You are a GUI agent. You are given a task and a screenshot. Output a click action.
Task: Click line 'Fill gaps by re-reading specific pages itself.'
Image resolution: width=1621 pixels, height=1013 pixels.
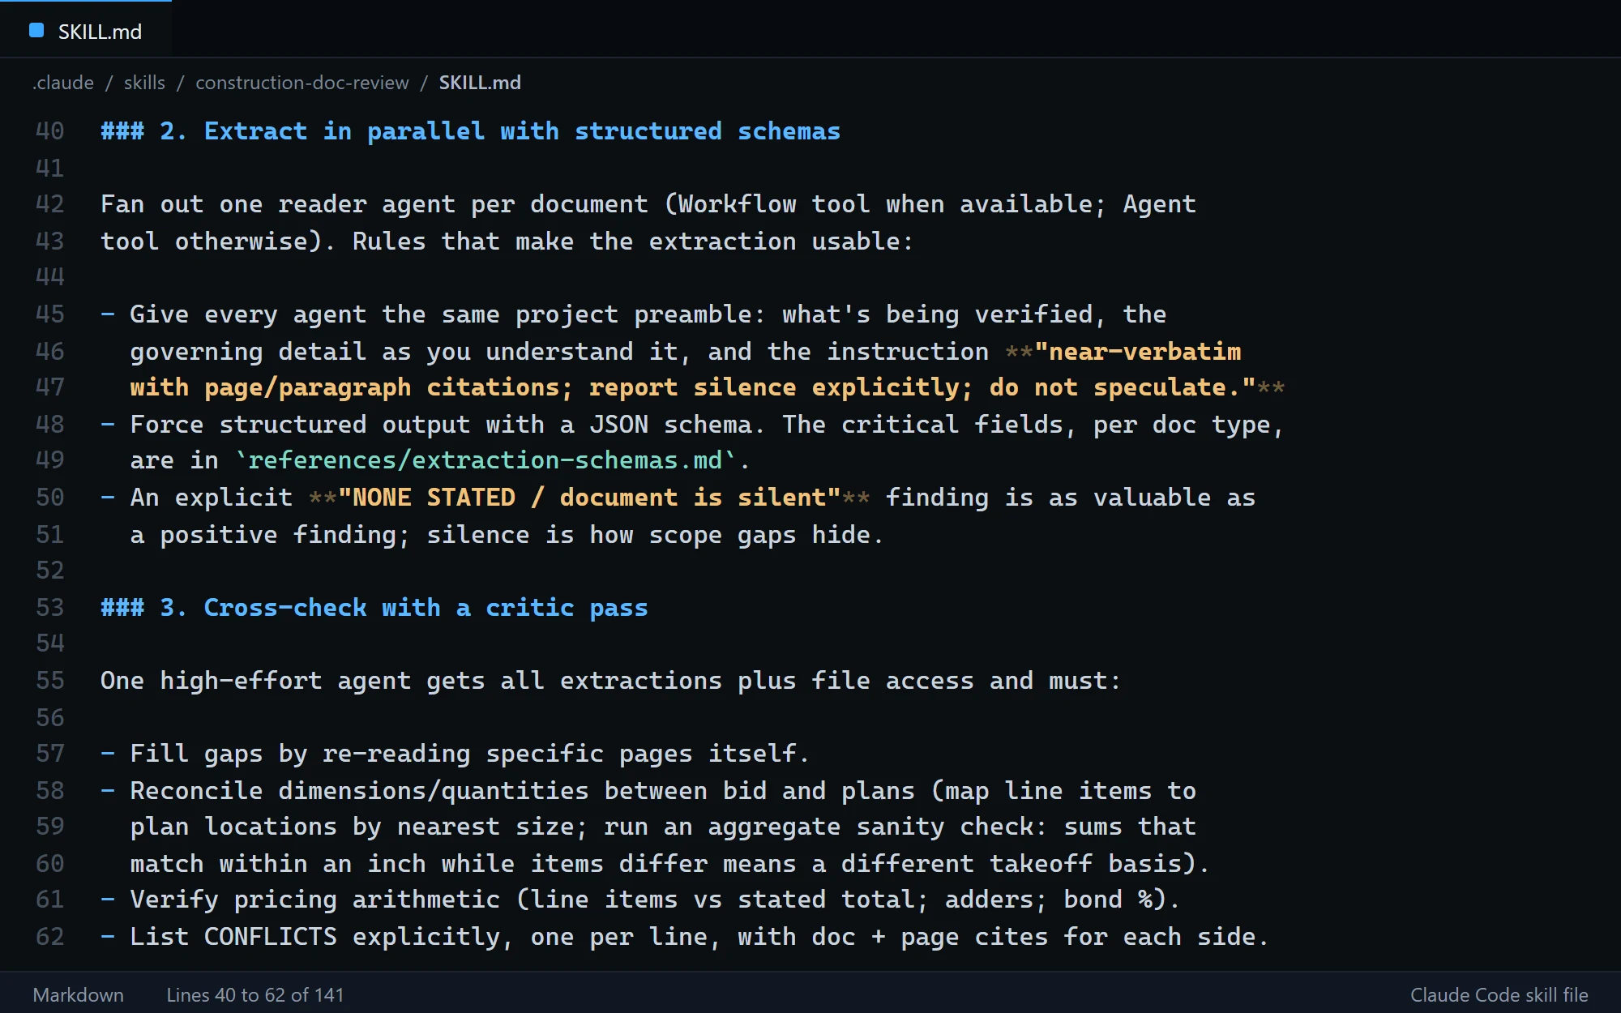click(455, 754)
